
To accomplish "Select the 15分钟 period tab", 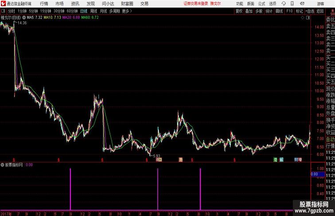I will (x=46, y=11).
